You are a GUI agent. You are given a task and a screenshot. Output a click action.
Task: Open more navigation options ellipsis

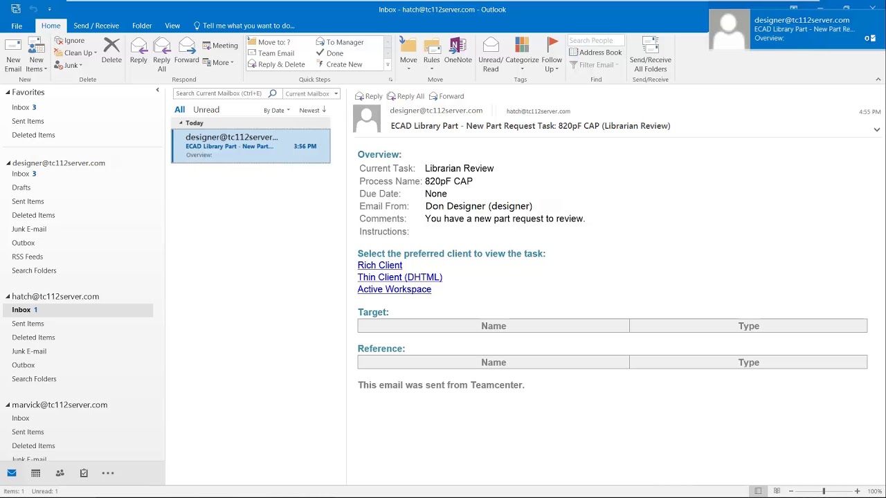click(x=108, y=473)
